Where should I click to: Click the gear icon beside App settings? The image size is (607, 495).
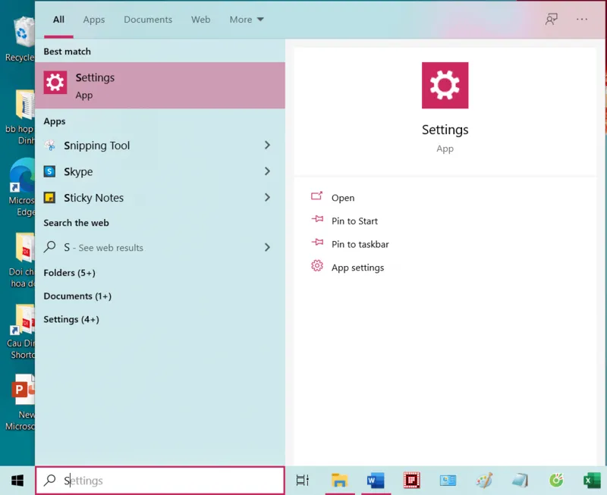coord(317,266)
